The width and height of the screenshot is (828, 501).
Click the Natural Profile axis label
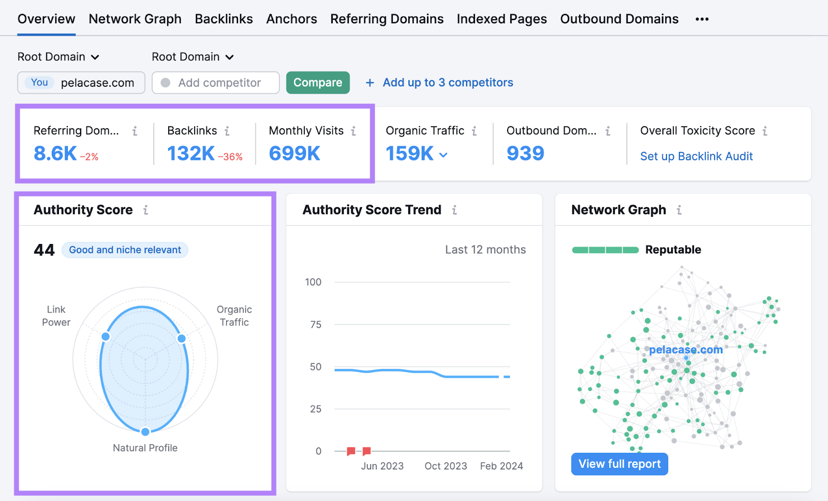pos(145,448)
